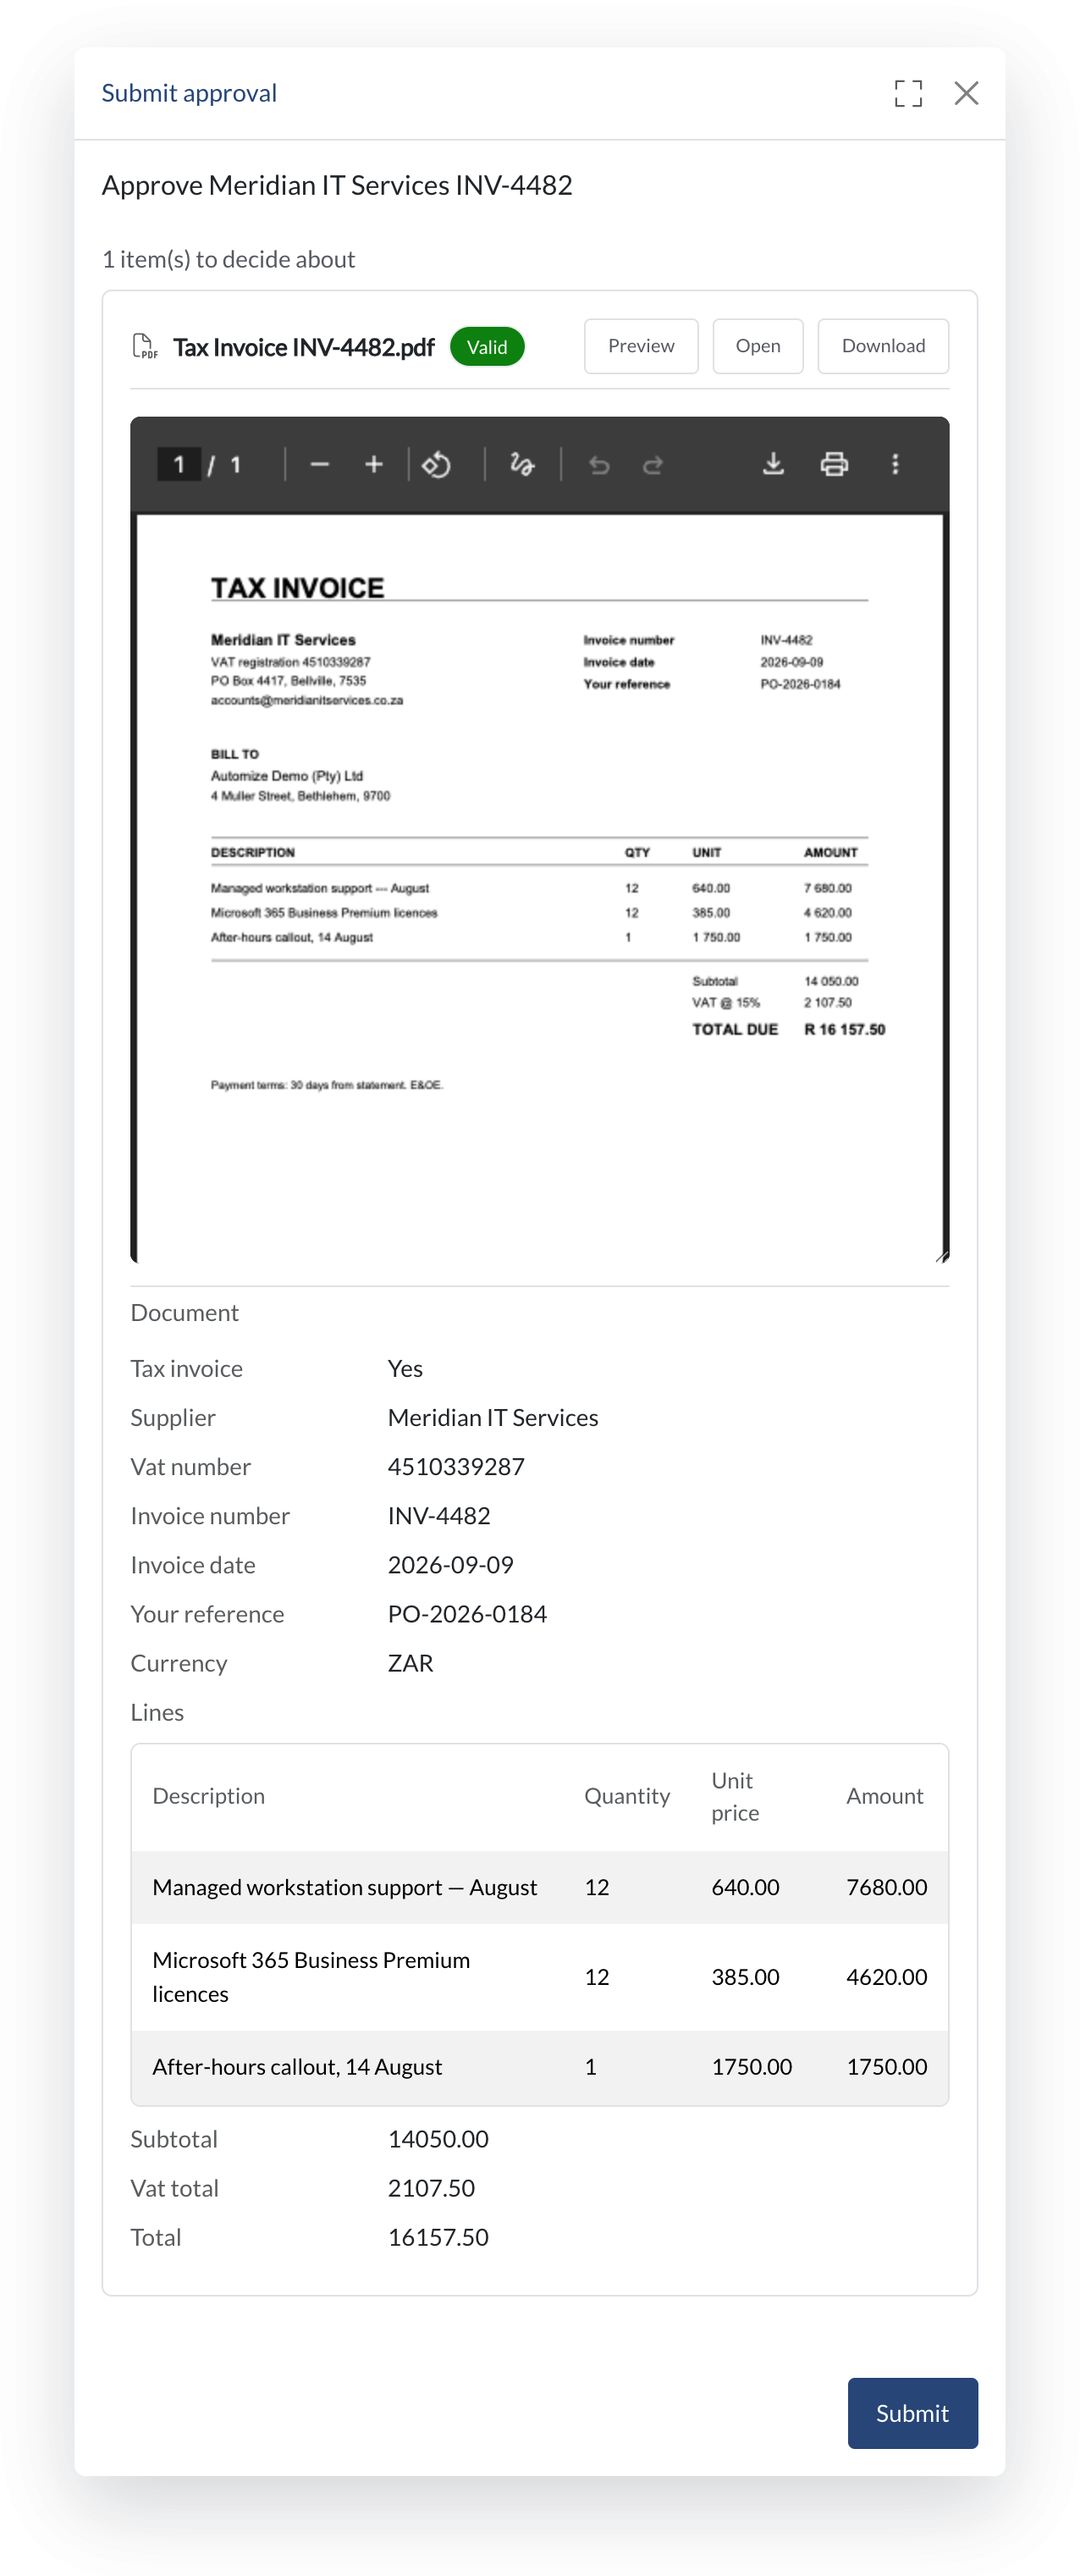Undo the last PDF annotation
The height and width of the screenshot is (2576, 1080).
pyautogui.click(x=598, y=464)
